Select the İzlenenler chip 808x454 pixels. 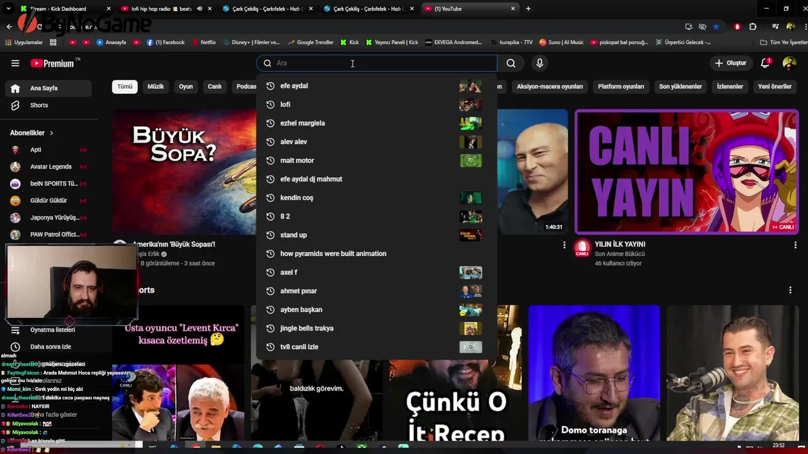click(730, 86)
